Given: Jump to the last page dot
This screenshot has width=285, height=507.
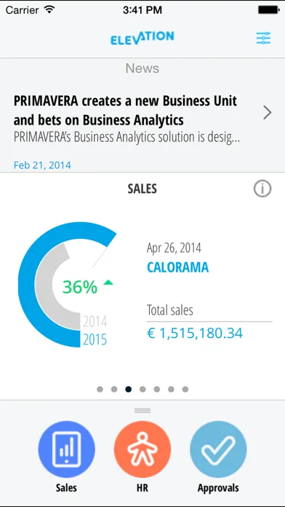Looking at the screenshot, I should (x=185, y=389).
